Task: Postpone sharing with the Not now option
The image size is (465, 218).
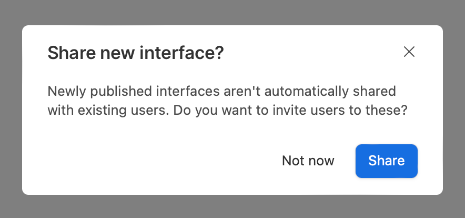Action: 308,161
